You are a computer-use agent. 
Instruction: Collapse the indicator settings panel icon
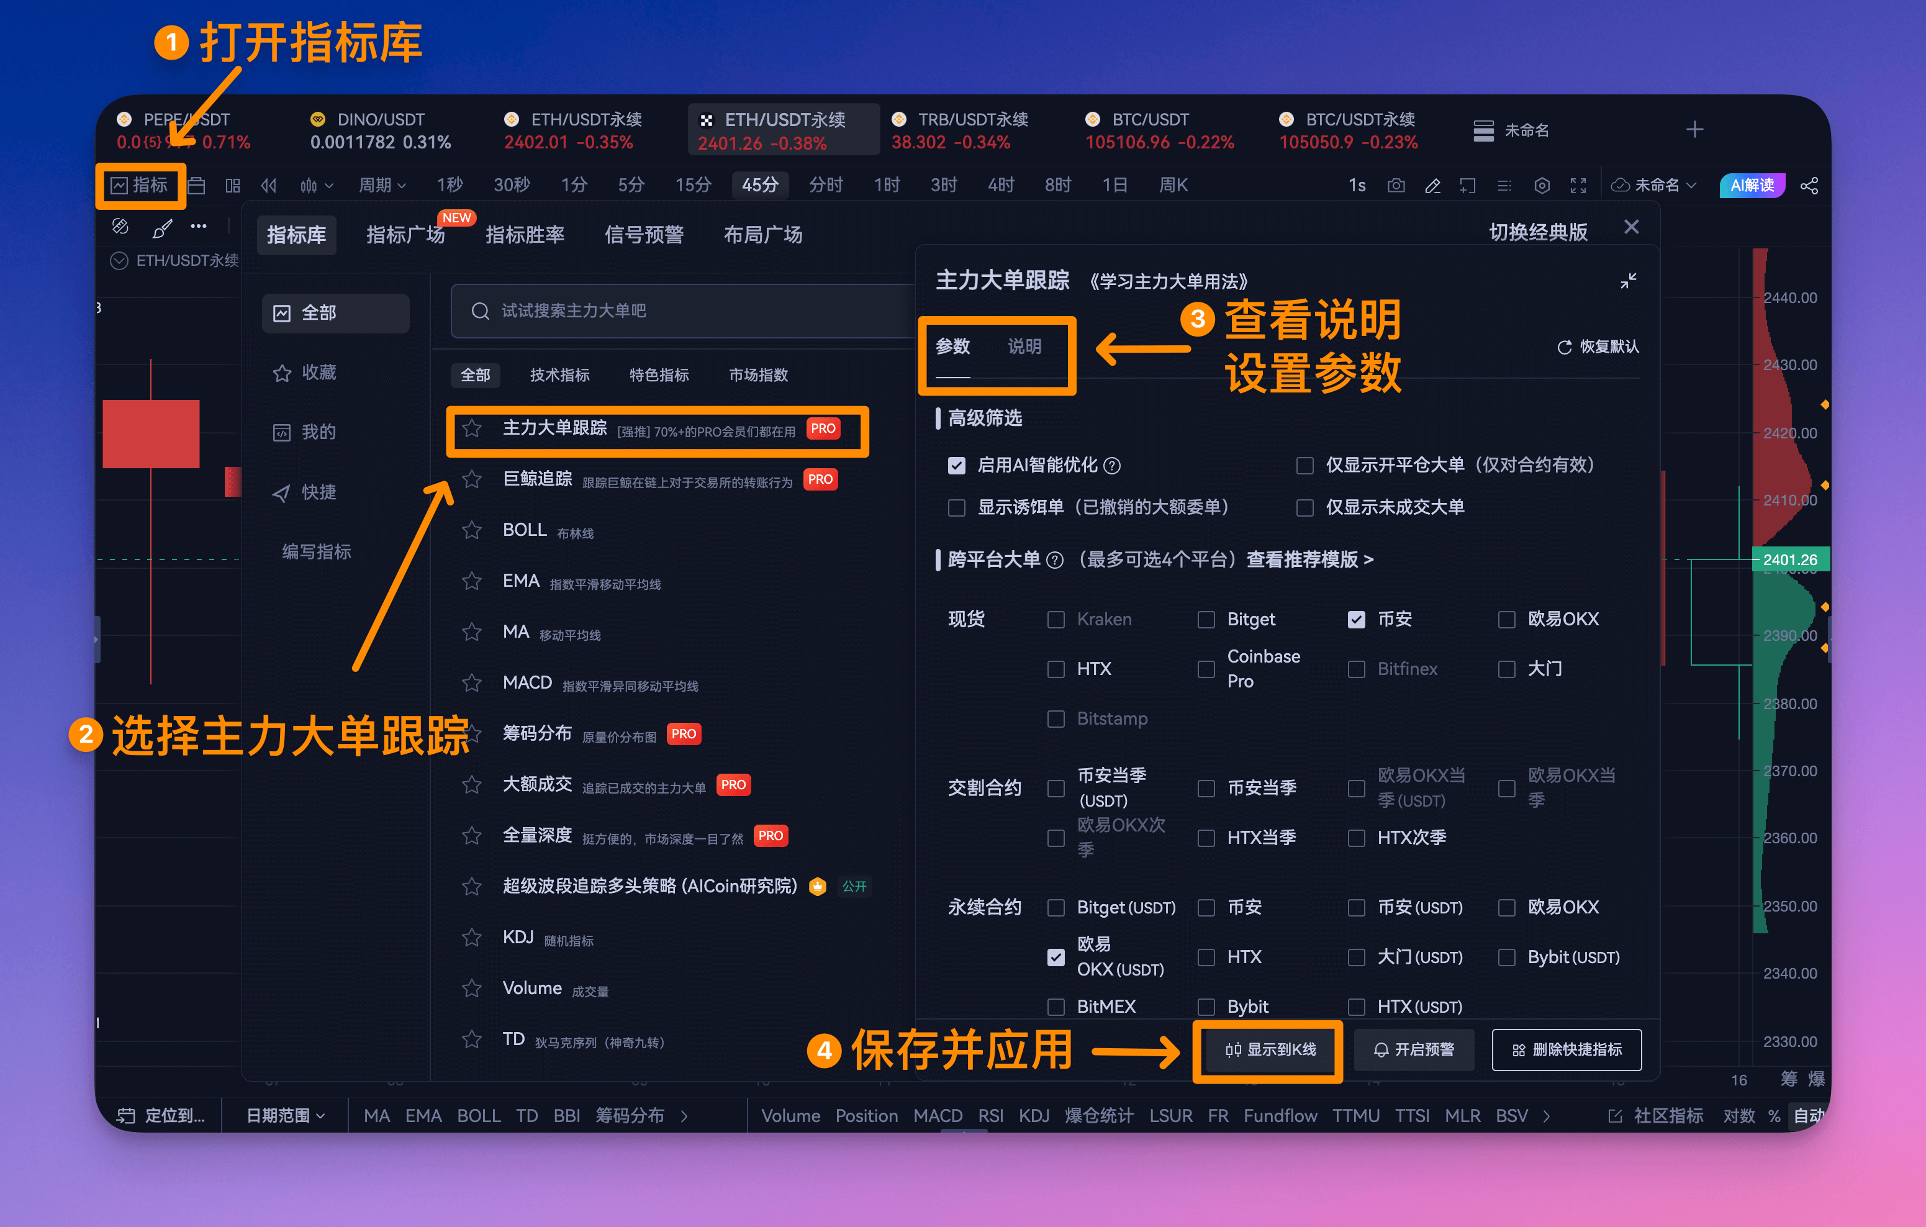[x=1627, y=281]
